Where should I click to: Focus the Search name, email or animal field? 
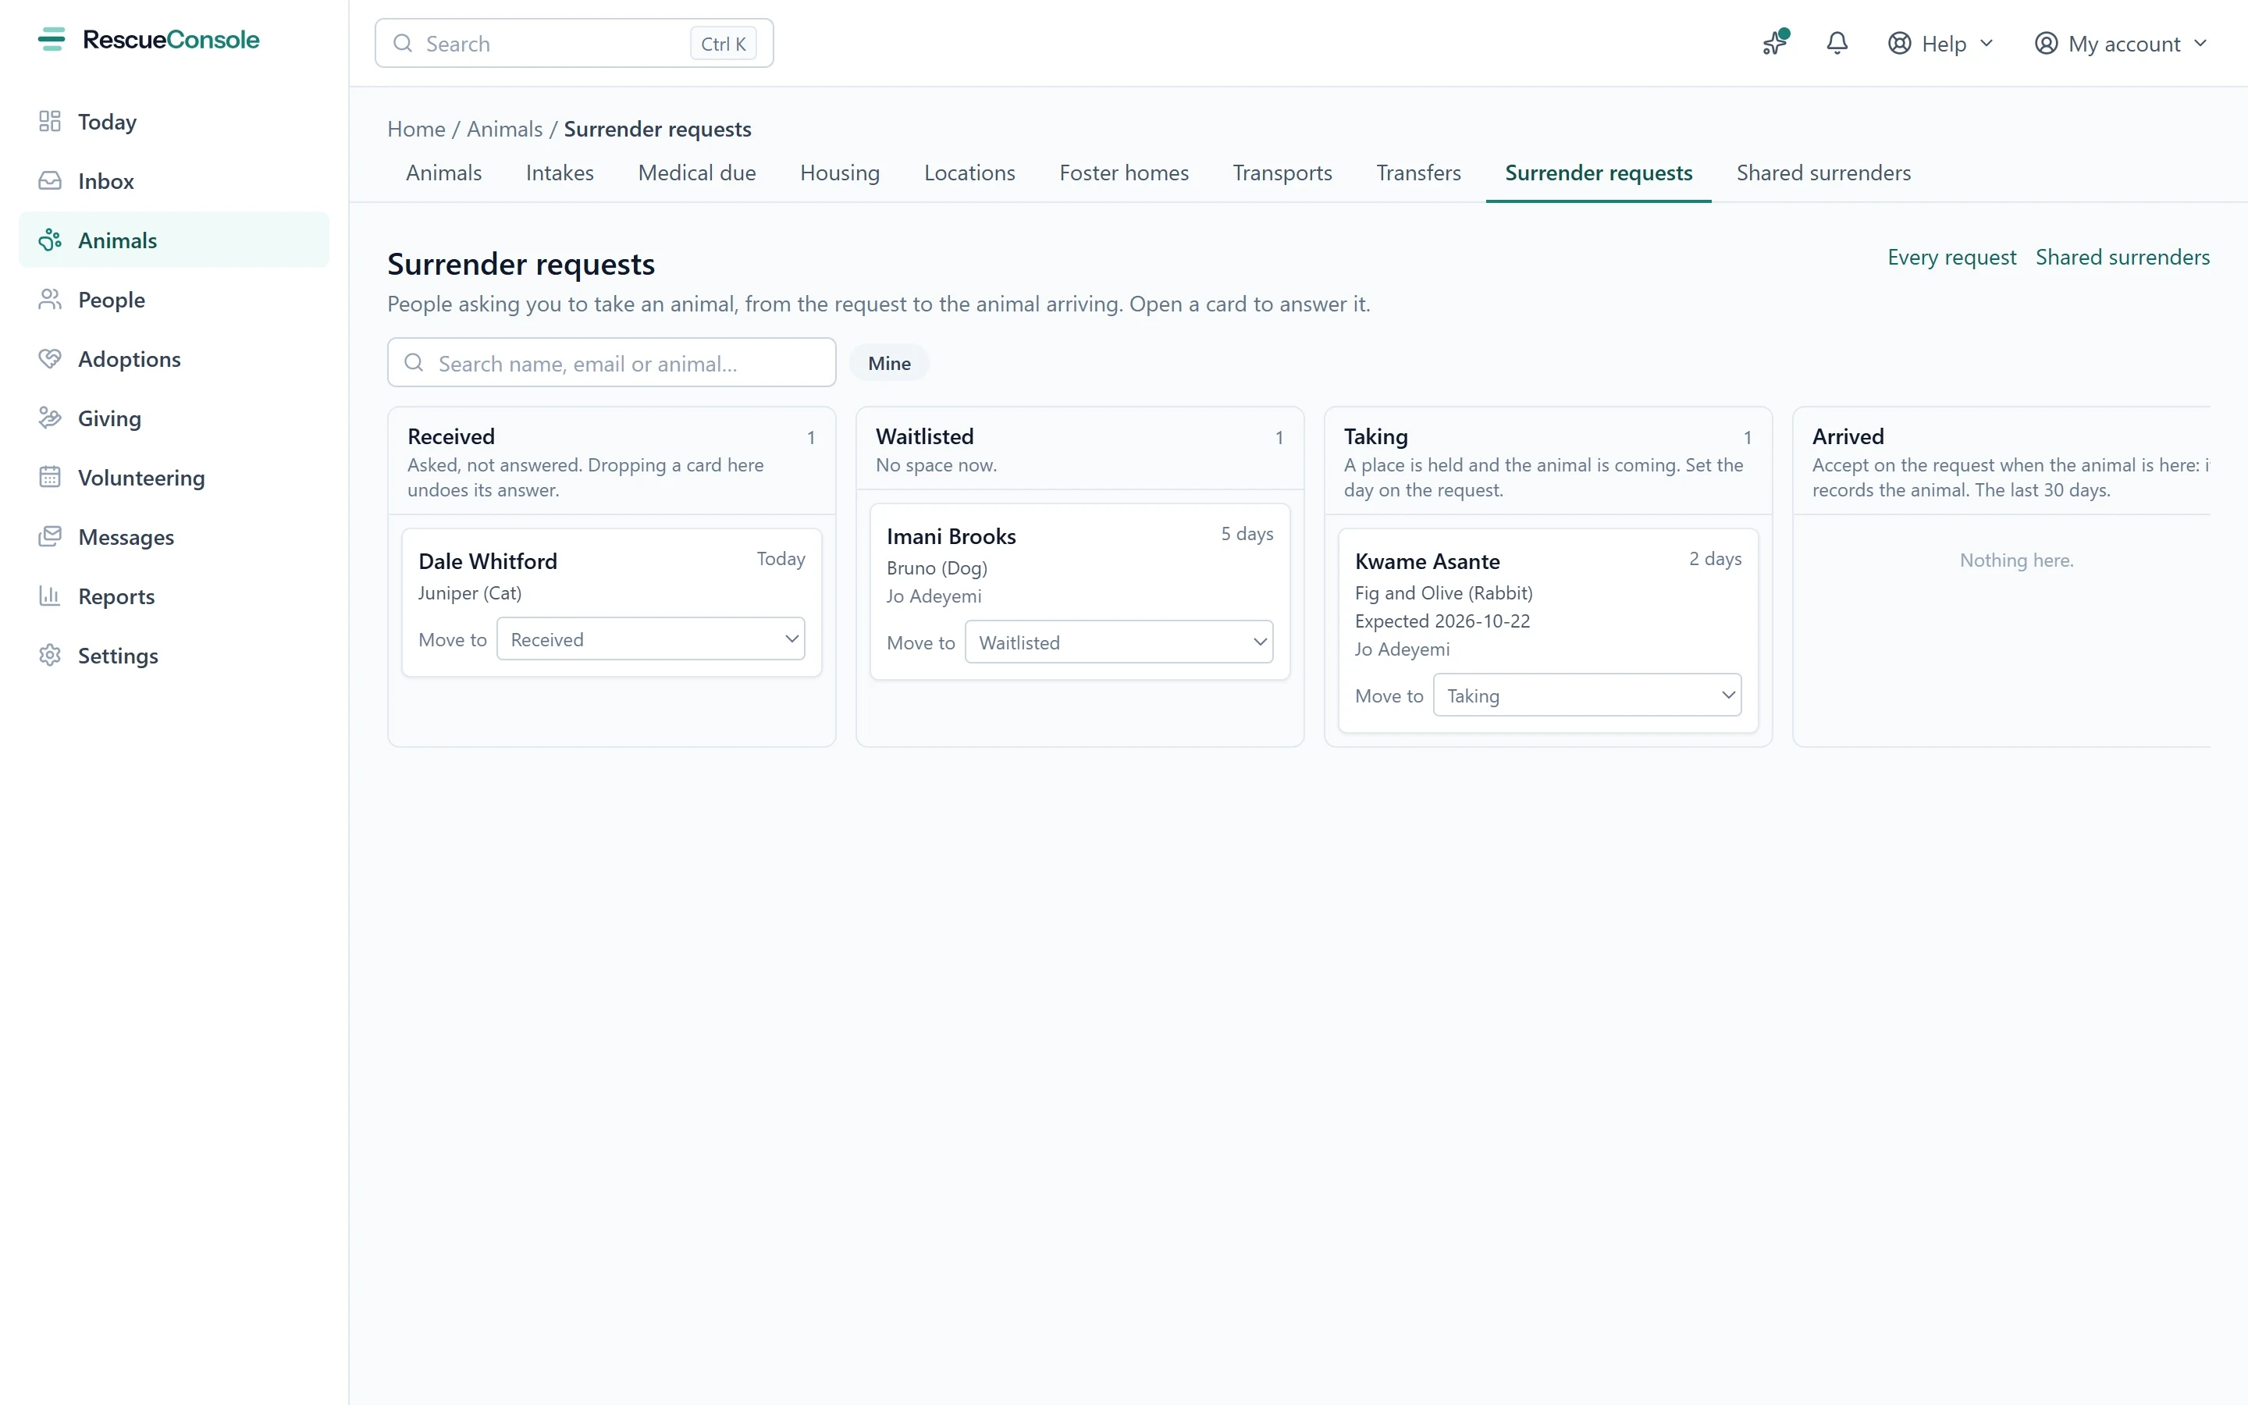tap(612, 363)
